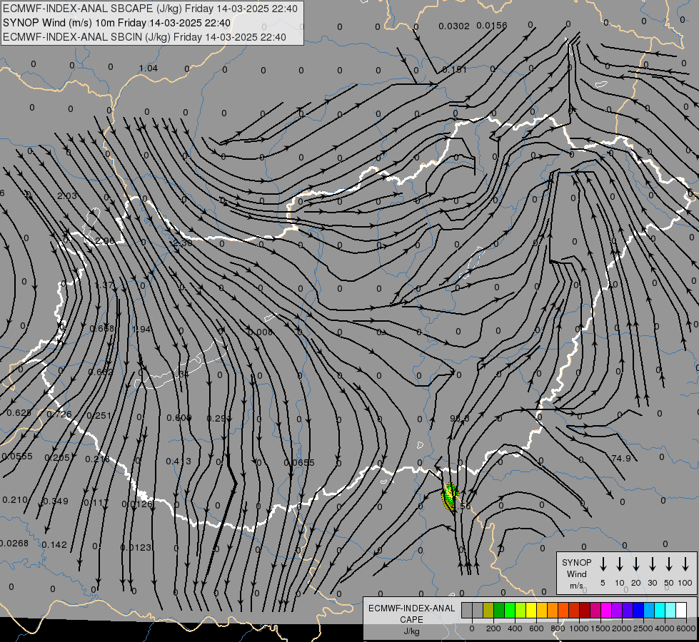Click the 50 m/s wind arrow in legend
699x642 pixels.
click(669, 564)
